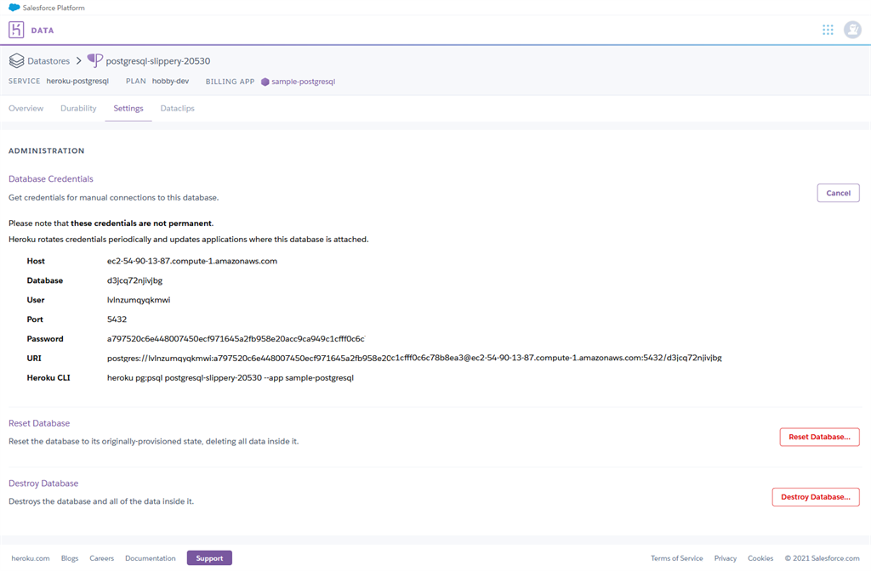The width and height of the screenshot is (871, 571).
Task: Click the Heroku CLI field label
Action: [48, 377]
